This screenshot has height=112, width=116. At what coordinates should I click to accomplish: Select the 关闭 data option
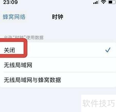tap(9, 50)
